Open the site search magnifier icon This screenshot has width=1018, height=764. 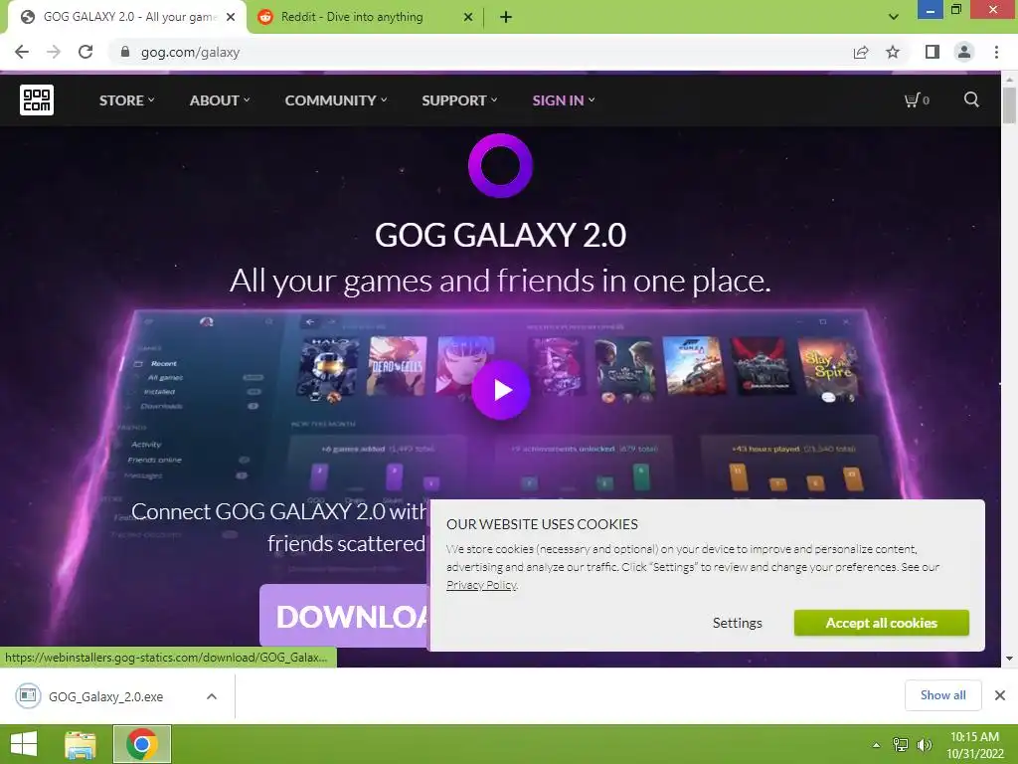point(971,99)
